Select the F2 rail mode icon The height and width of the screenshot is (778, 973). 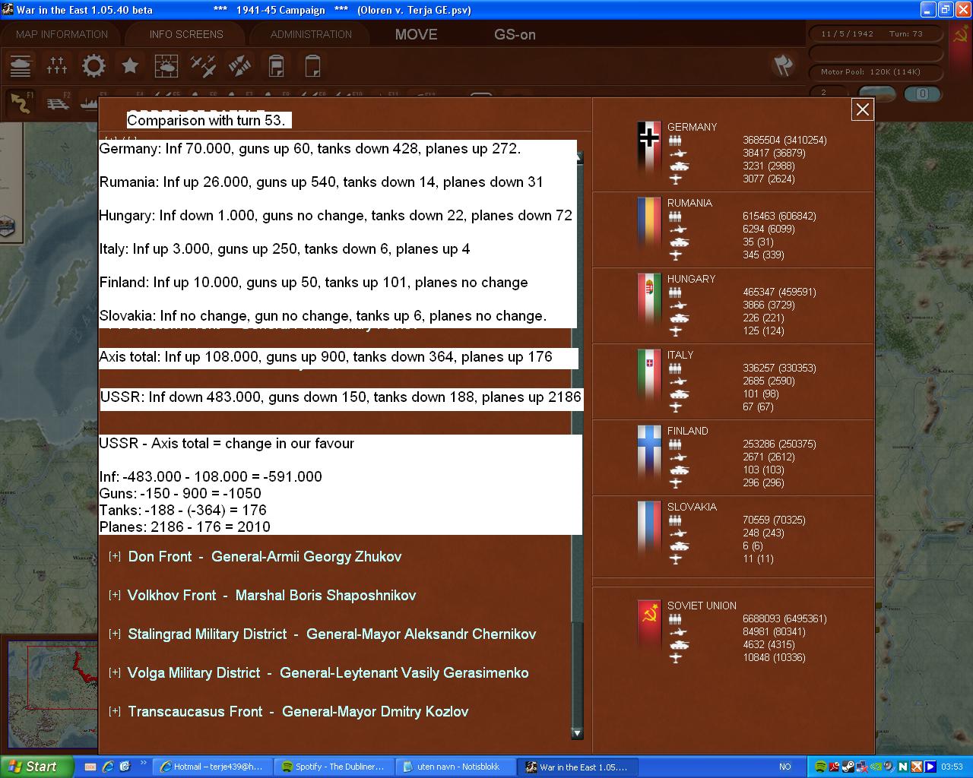tap(57, 103)
